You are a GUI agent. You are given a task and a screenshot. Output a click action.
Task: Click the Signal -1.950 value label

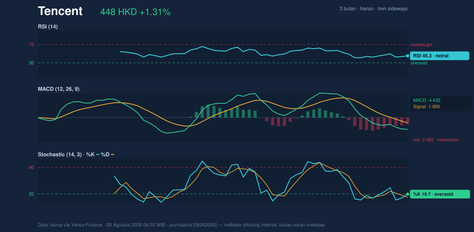427,107
